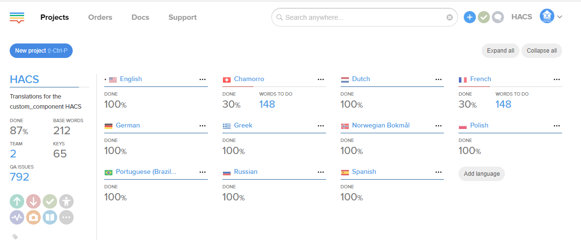Open the three-dot menu for French
581x240 pixels.
click(x=557, y=79)
